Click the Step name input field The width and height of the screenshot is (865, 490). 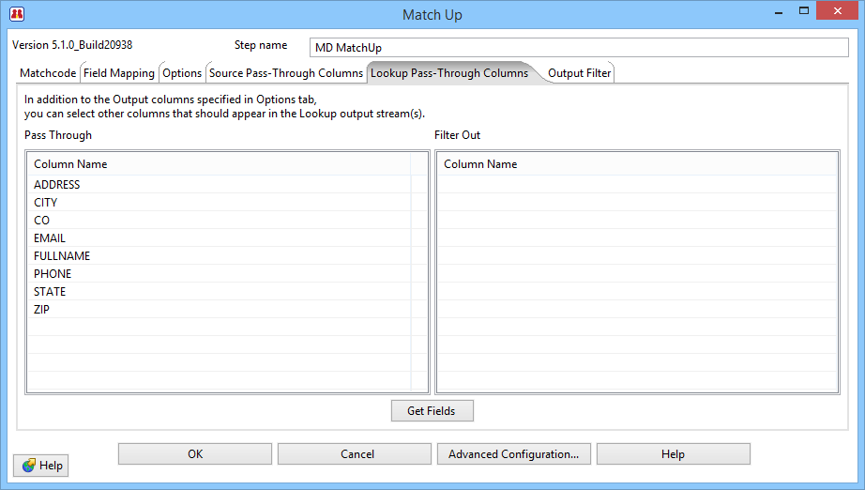point(578,48)
